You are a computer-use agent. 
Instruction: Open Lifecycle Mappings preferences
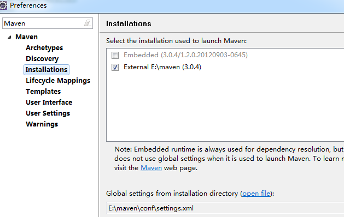[x=58, y=81]
